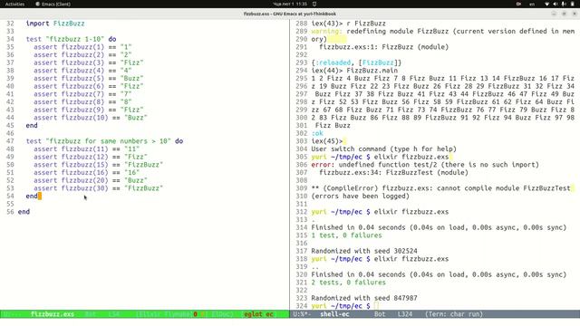Click the (Term: char run) mode indicator
The width and height of the screenshot is (580, 326).
(x=454, y=314)
